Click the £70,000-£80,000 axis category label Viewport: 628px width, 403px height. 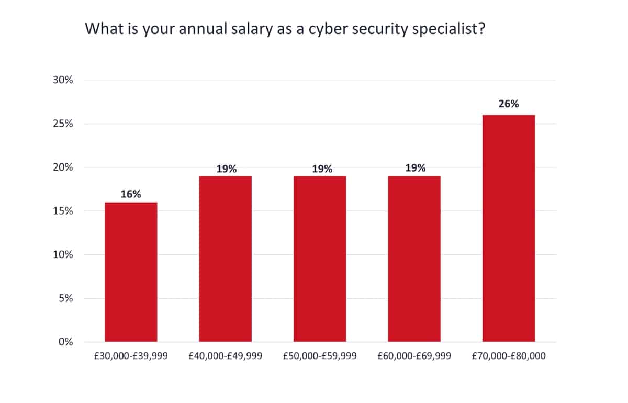tap(508, 356)
